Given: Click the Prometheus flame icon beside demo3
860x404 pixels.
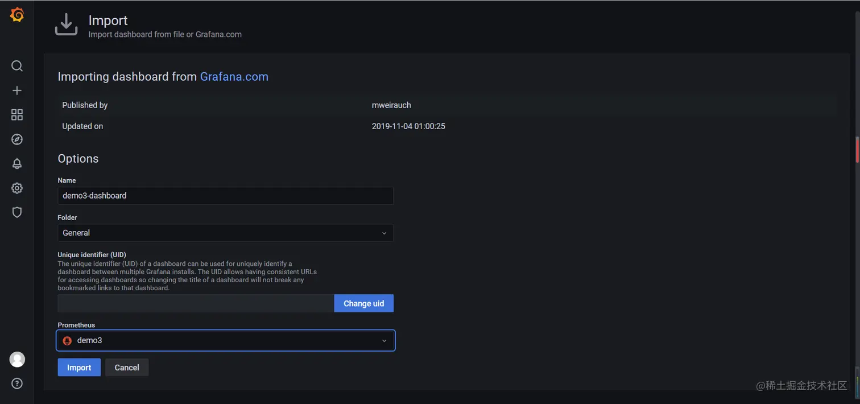Looking at the screenshot, I should click(x=67, y=341).
